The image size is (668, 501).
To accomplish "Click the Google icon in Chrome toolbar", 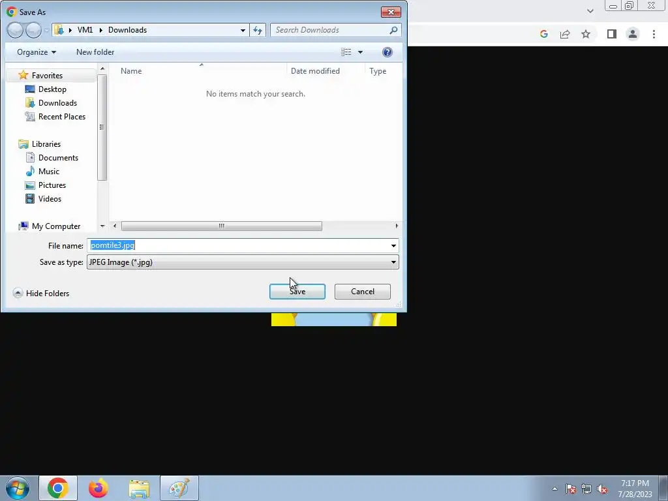I will point(543,34).
